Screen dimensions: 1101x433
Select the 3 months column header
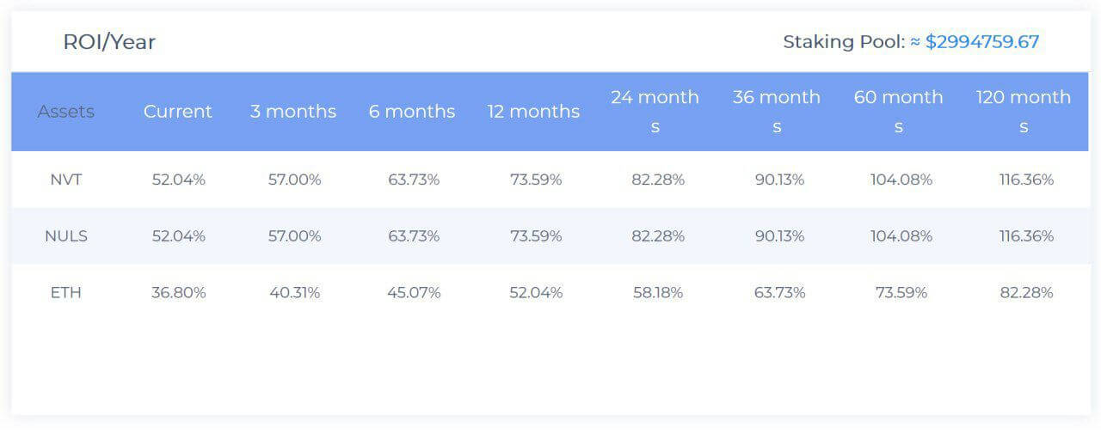pyautogui.click(x=293, y=112)
